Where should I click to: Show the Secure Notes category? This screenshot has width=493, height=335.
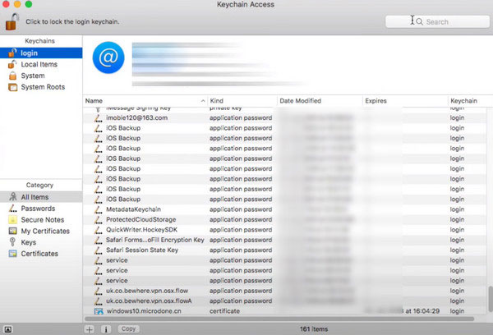tap(43, 220)
